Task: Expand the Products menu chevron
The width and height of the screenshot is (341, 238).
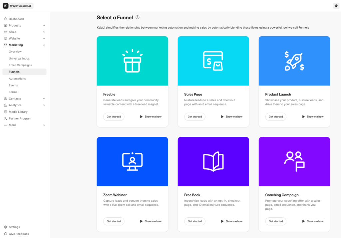Action: (44, 26)
